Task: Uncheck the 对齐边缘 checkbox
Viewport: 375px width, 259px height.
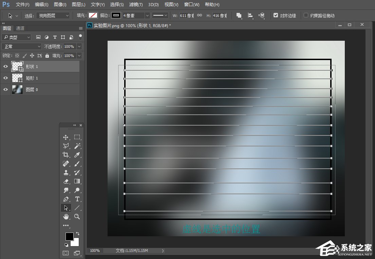Action: [x=276, y=15]
